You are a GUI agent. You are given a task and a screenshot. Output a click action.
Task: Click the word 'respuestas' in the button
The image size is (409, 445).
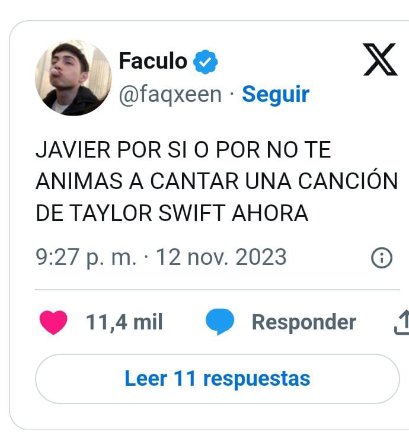point(257,379)
